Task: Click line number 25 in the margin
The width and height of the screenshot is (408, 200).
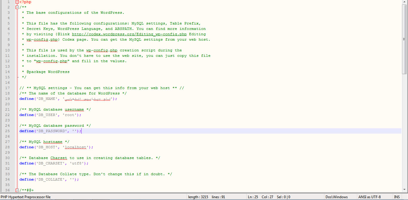Action: click(x=7, y=131)
